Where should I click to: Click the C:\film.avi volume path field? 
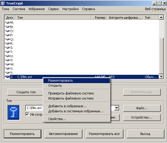point(34,108)
